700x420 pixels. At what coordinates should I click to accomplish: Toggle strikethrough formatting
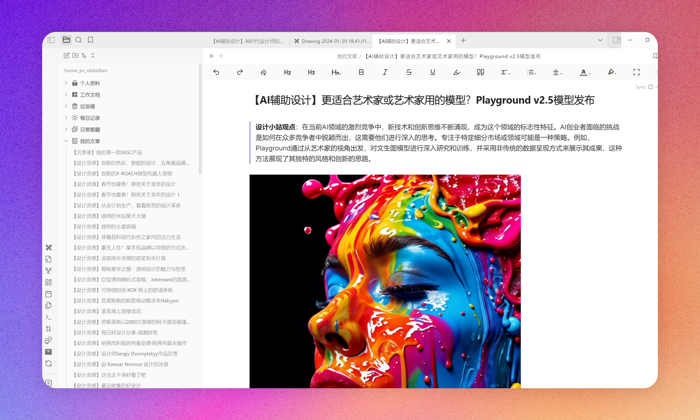pos(409,72)
